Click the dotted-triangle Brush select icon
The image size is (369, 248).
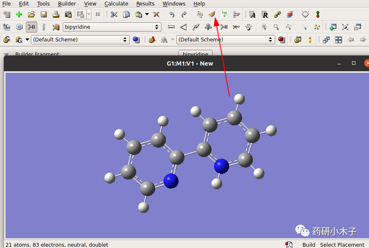288,27
